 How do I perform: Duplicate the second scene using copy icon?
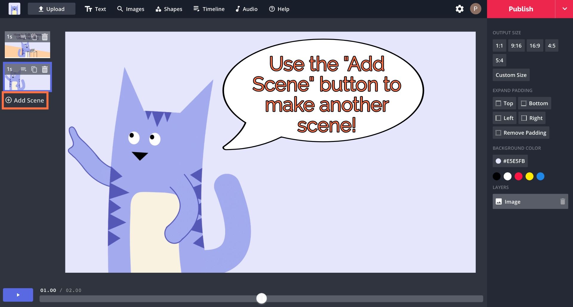click(x=34, y=69)
